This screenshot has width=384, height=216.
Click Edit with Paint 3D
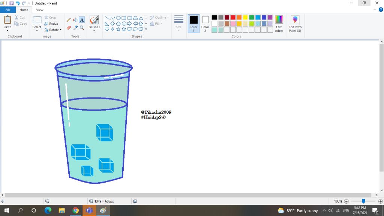(x=295, y=24)
